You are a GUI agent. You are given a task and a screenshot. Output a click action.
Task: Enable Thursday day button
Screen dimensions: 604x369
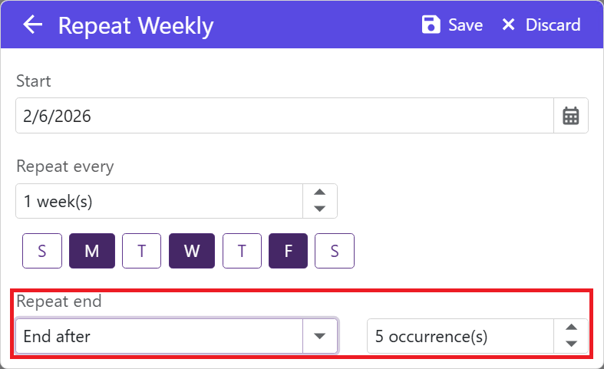pyautogui.click(x=242, y=251)
